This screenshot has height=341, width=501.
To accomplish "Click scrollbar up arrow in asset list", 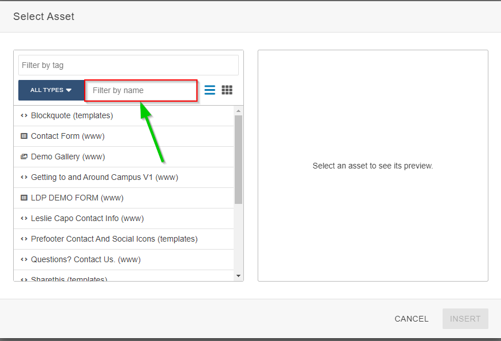I will (x=238, y=110).
